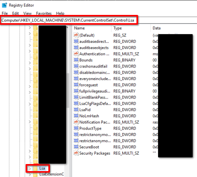Select the SecureBoot value name
This screenshot has height=177, width=197.
[89, 147]
